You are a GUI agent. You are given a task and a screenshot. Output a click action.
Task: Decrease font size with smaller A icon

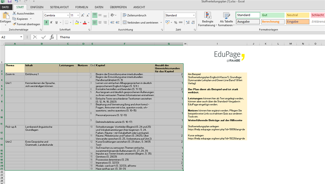click(x=88, y=15)
